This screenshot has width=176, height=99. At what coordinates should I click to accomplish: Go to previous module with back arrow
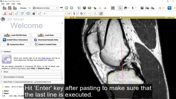[x=67, y=8]
